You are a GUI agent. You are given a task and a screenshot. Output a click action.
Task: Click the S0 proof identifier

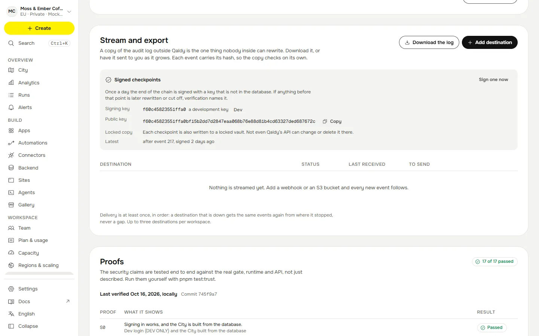pyautogui.click(x=103, y=328)
